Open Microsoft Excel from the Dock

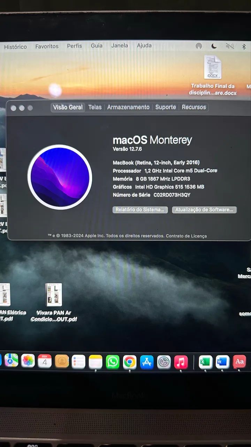pos(206,362)
